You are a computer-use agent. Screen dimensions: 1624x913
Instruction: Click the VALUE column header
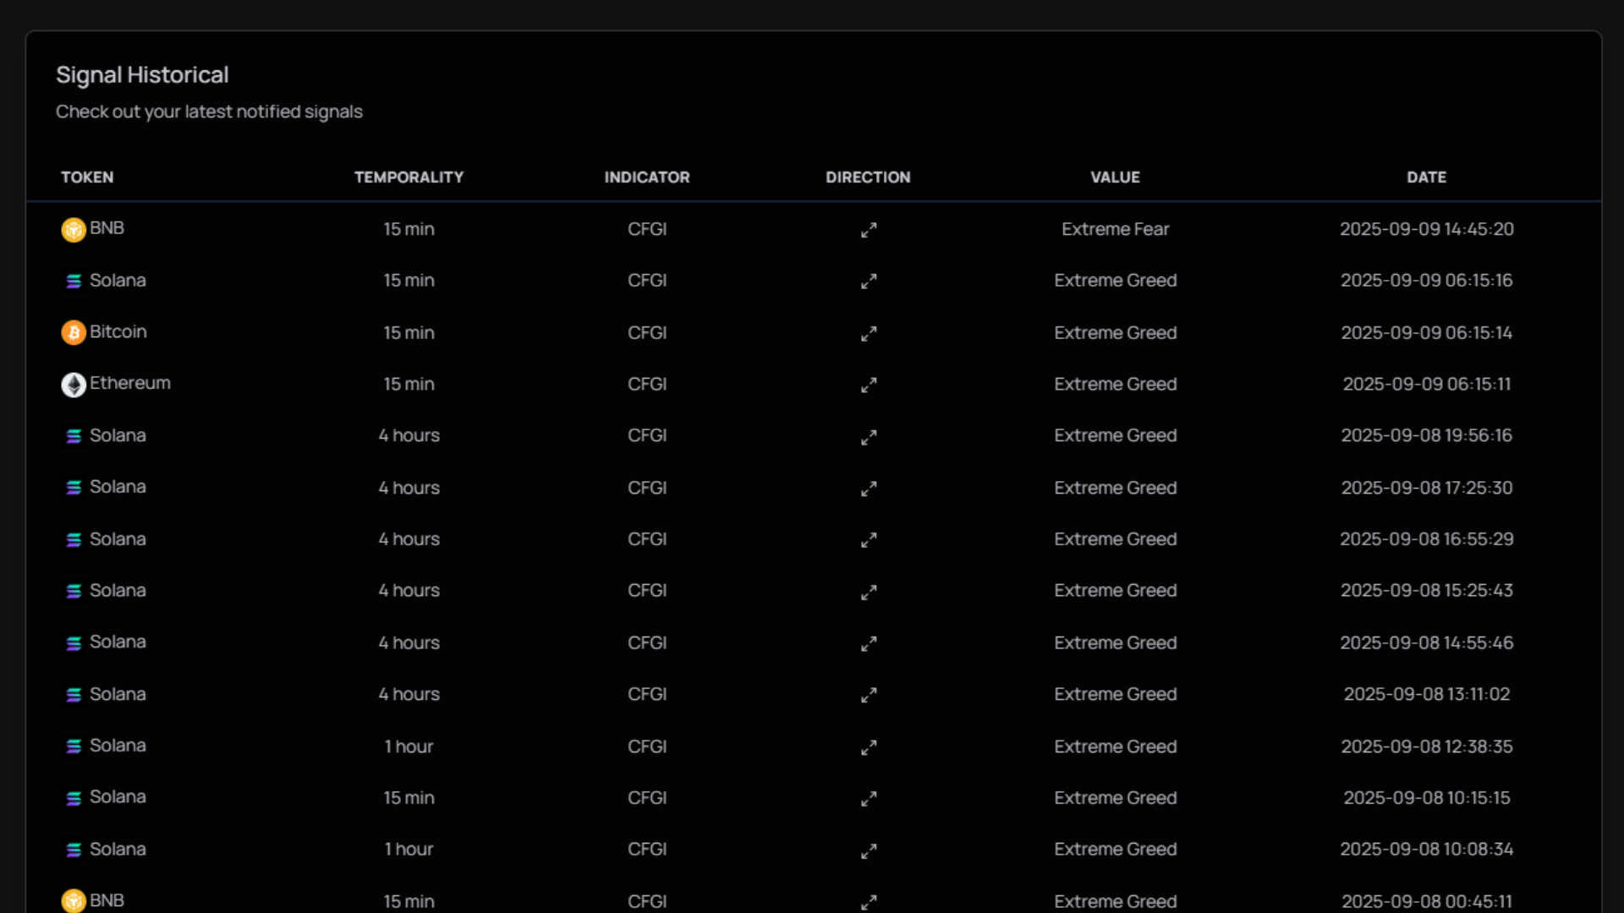coord(1115,178)
